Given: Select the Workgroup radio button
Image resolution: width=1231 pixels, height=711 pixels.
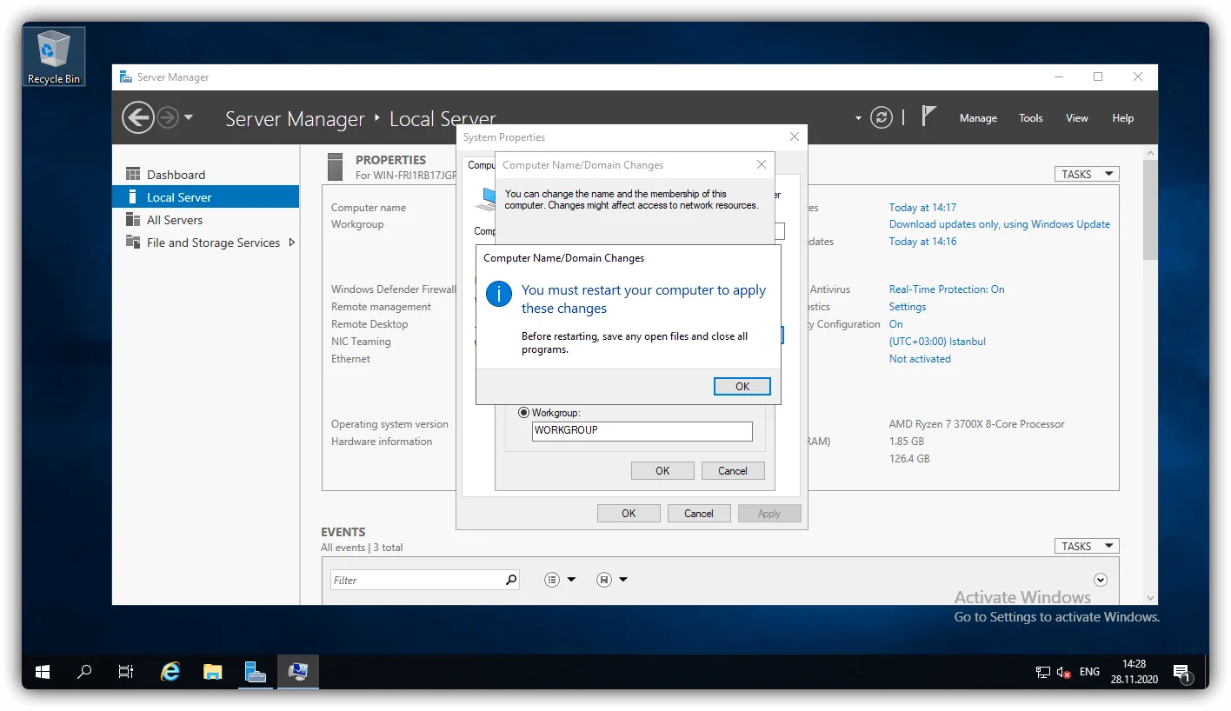Looking at the screenshot, I should [523, 413].
